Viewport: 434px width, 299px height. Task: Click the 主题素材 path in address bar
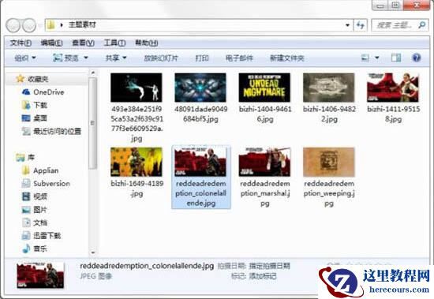click(82, 25)
